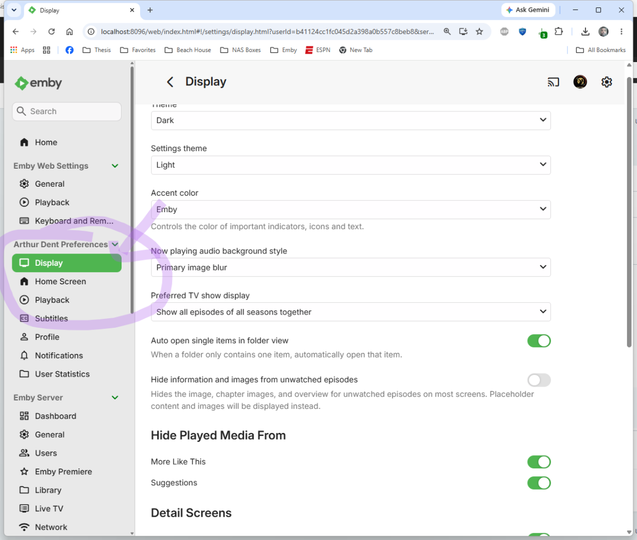Collapse the Emby Web Settings section
This screenshot has height=540, width=637.
[115, 166]
